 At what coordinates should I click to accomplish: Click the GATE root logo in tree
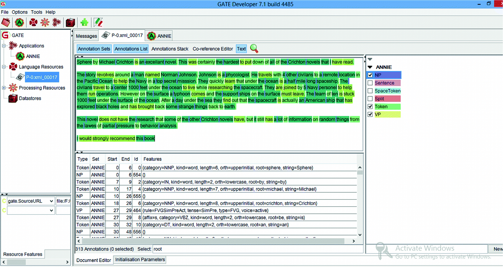pyautogui.click(x=5, y=35)
